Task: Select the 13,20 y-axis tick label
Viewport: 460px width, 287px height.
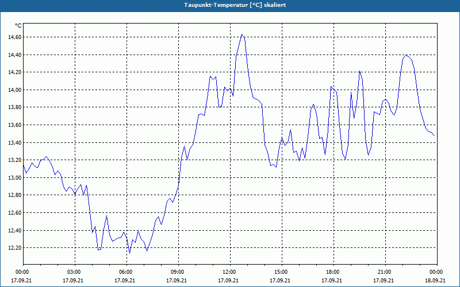Action: (13, 160)
